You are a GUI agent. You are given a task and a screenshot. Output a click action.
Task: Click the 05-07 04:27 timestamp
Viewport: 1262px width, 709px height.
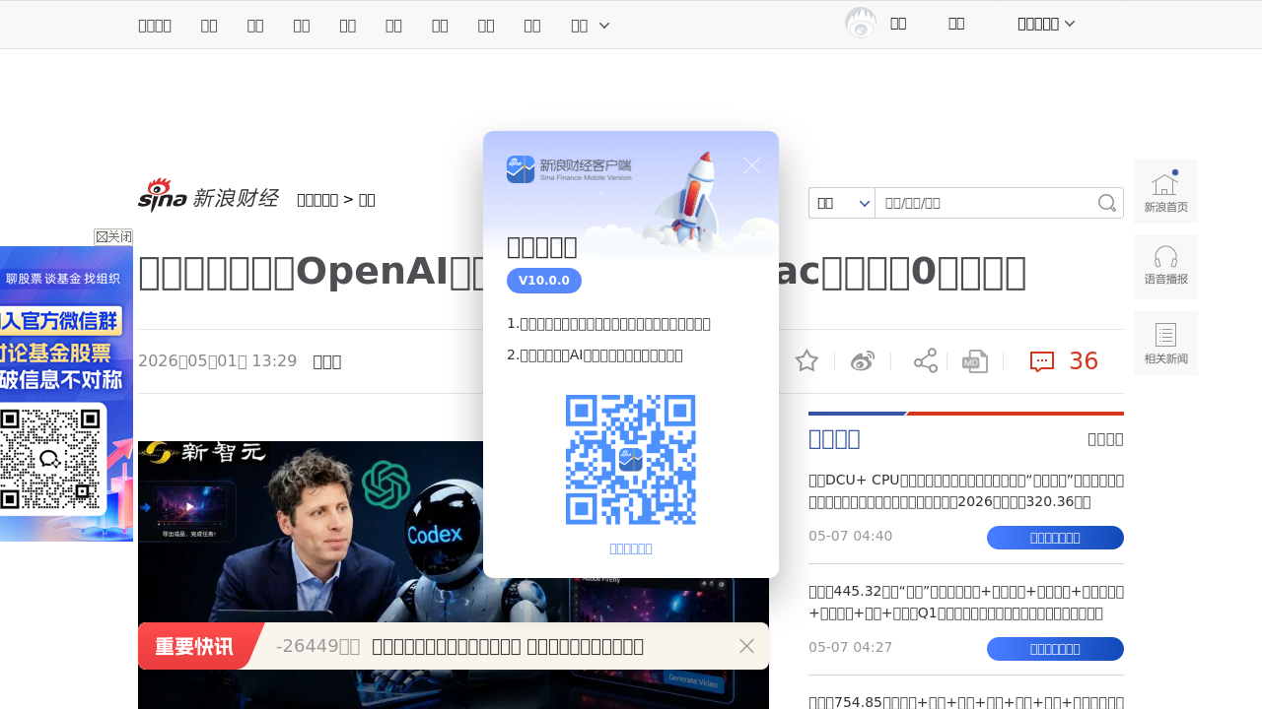pyautogui.click(x=850, y=648)
